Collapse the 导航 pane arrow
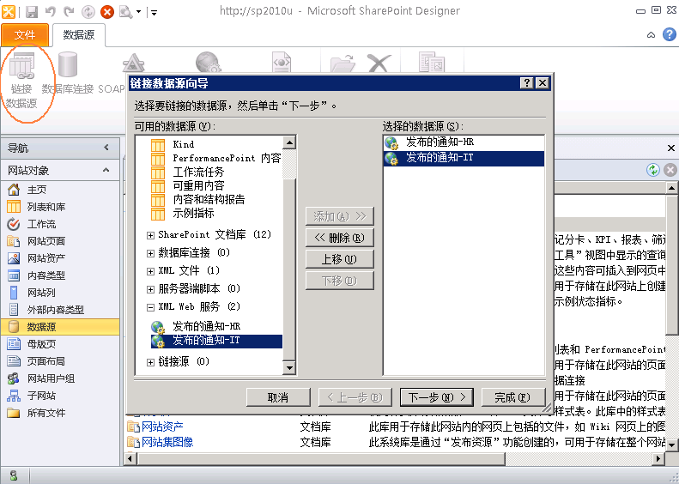This screenshot has height=484, width=679. [106, 148]
